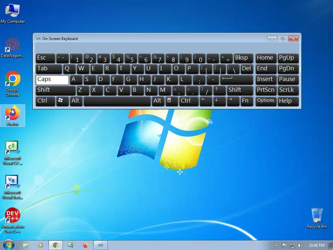Click the question mark slash key
This screenshot has width=333, height=250.
[x=206, y=91]
